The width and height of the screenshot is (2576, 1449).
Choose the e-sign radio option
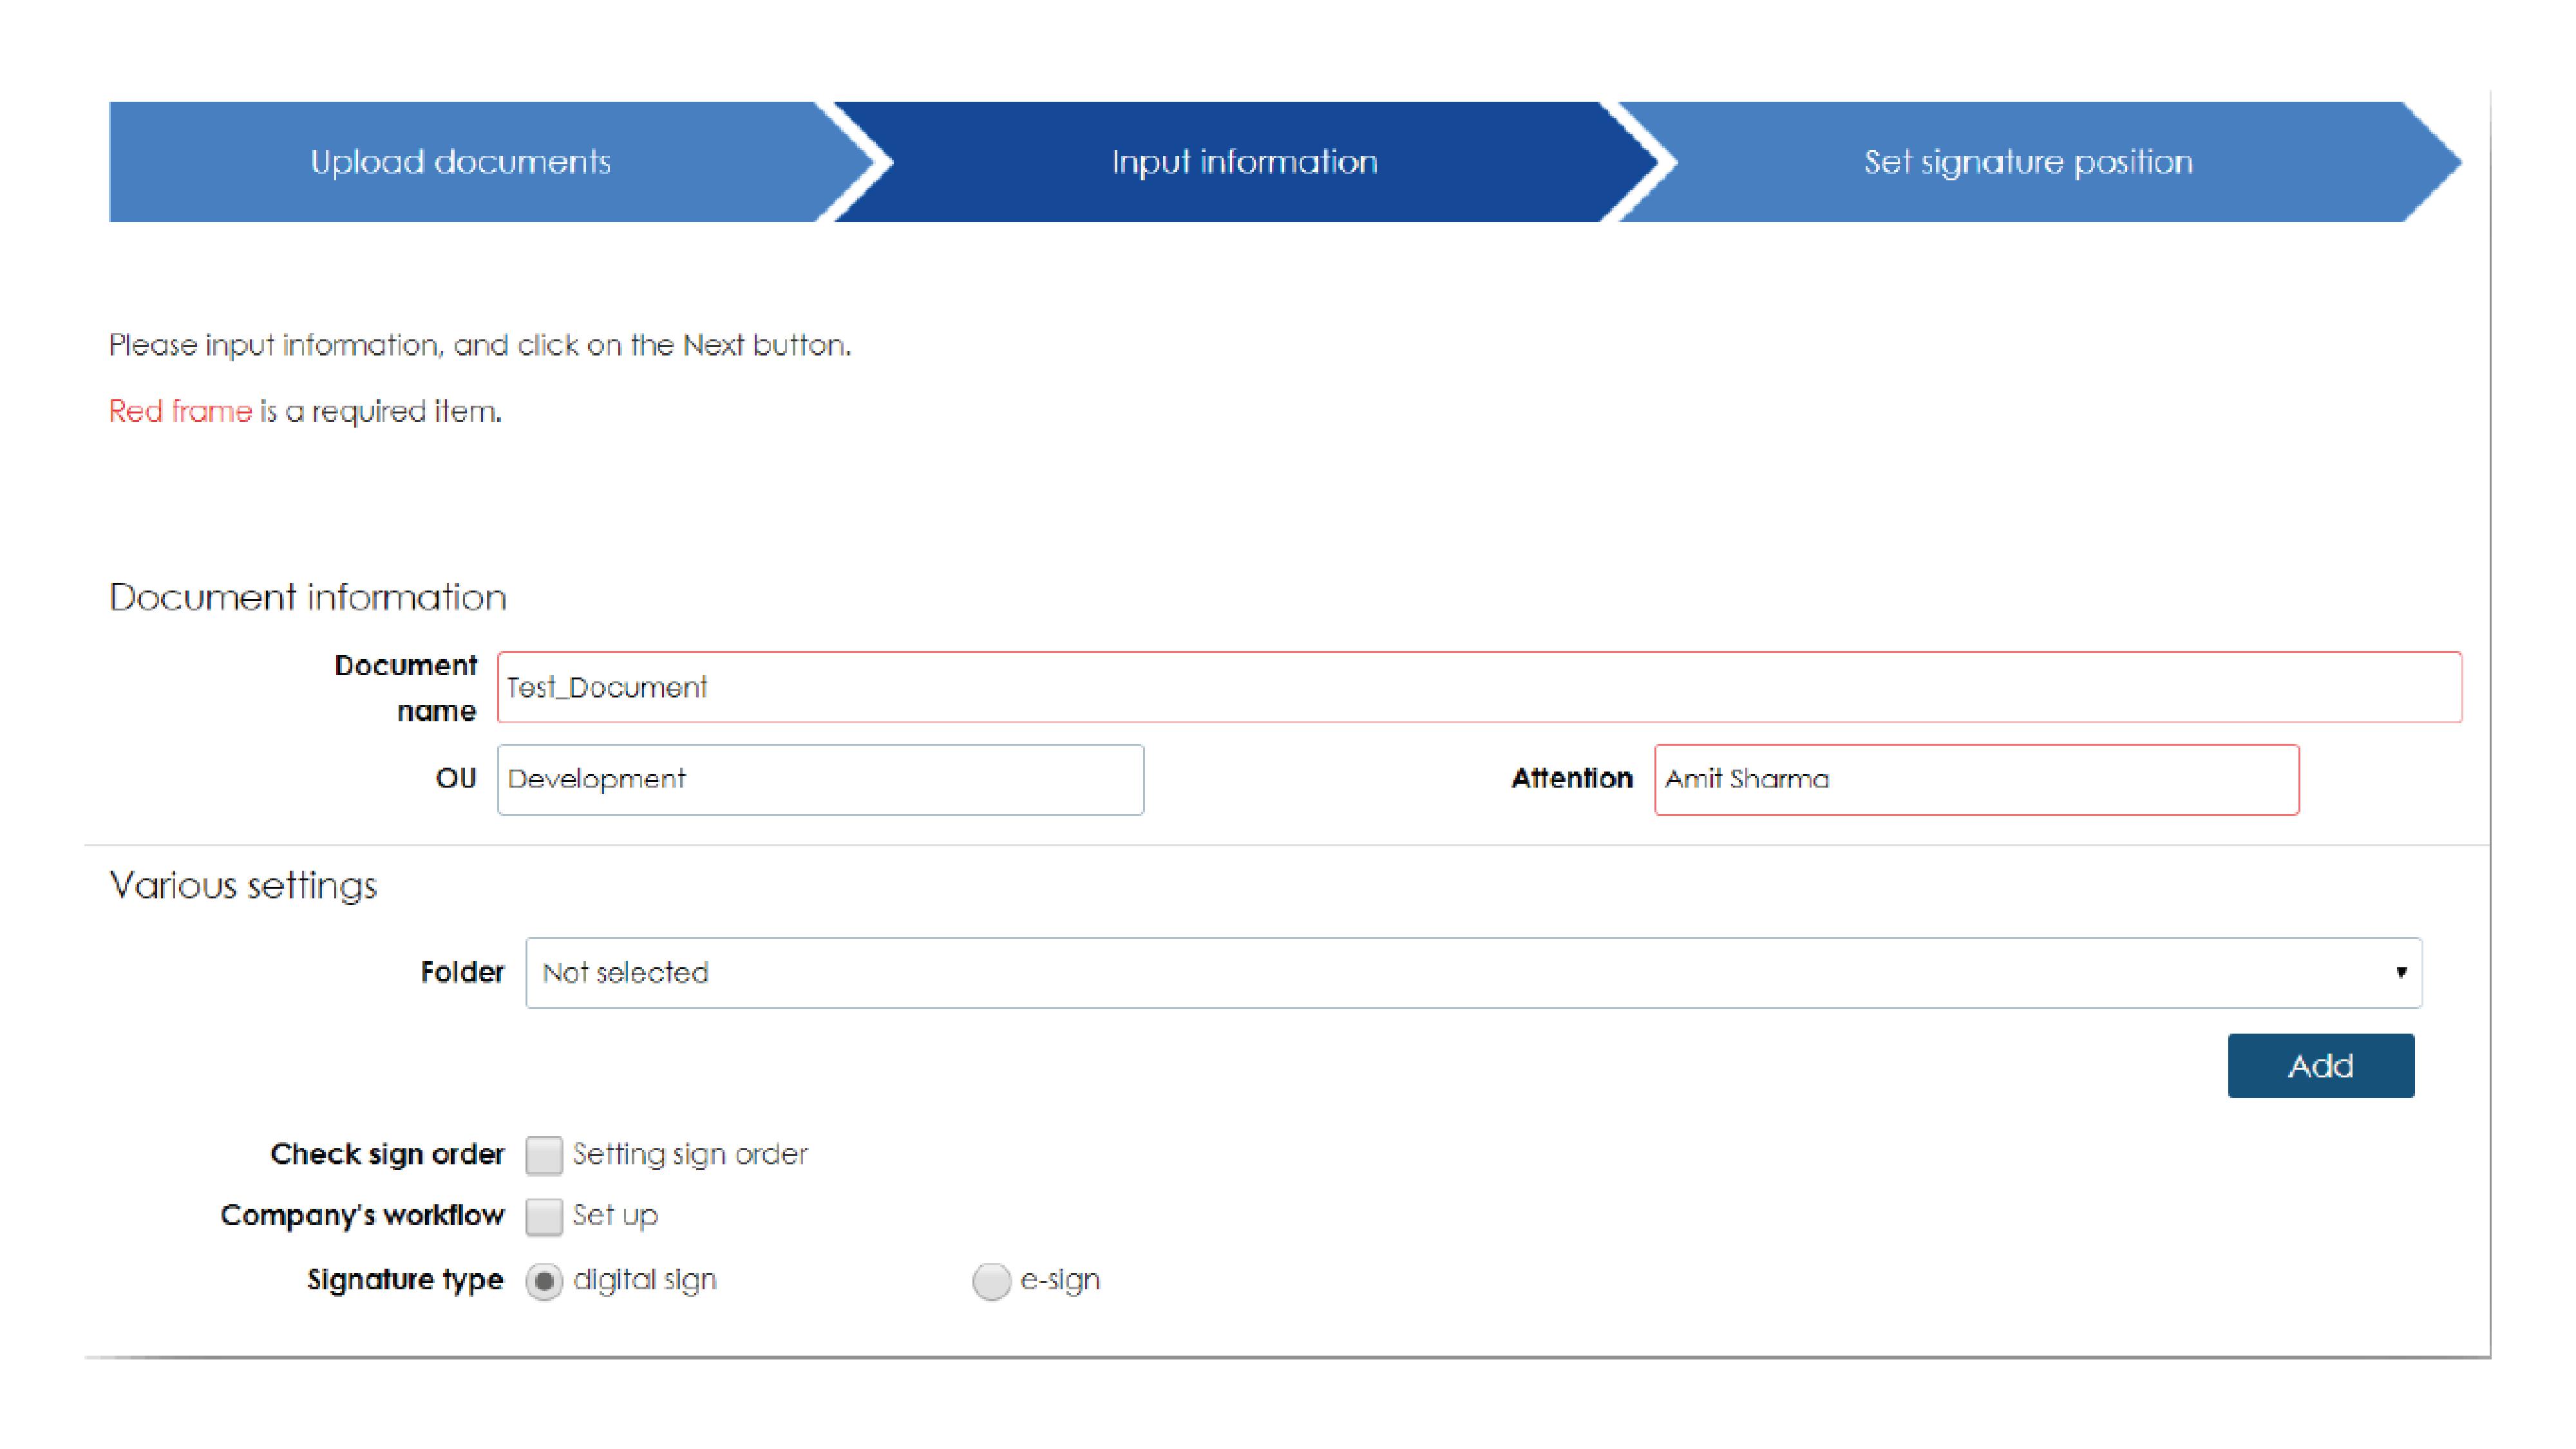point(990,1281)
